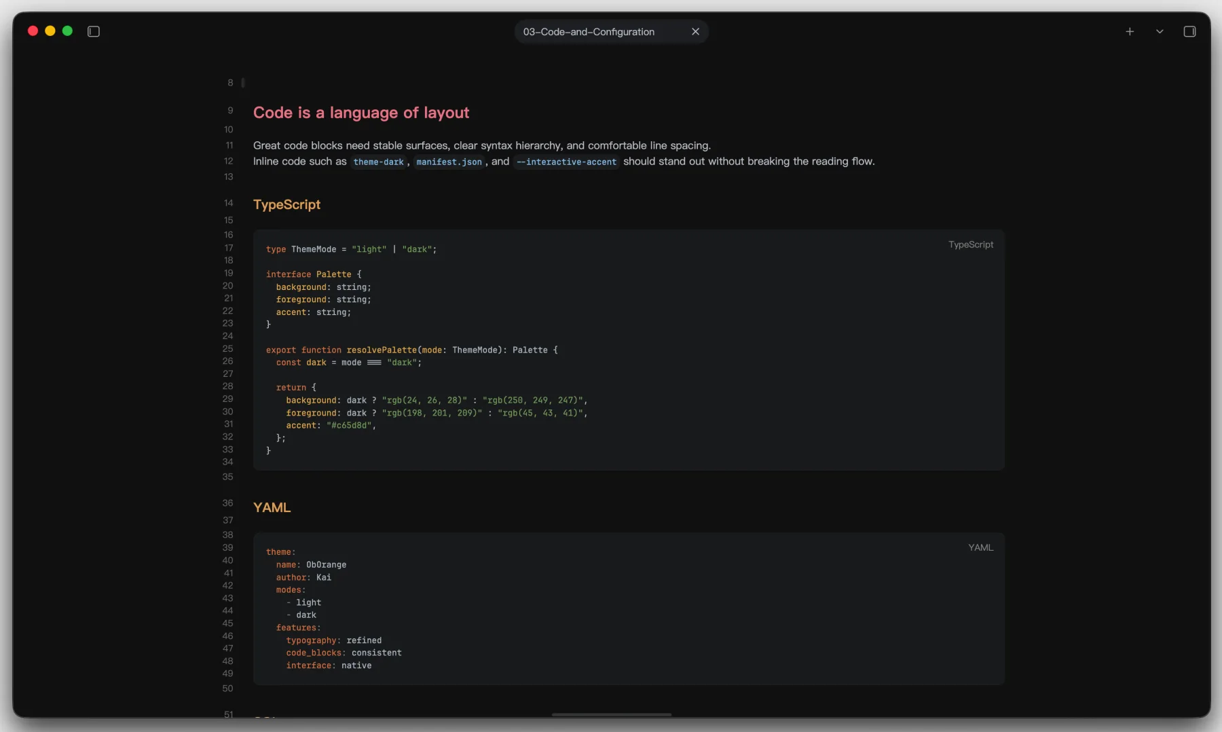1222x732 pixels.
Task: Click the 'code_blocks: consistent' line
Action: tap(344, 653)
